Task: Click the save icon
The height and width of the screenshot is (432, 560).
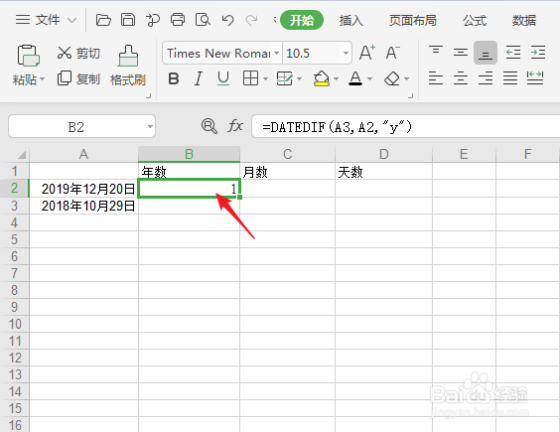Action: [x=128, y=20]
